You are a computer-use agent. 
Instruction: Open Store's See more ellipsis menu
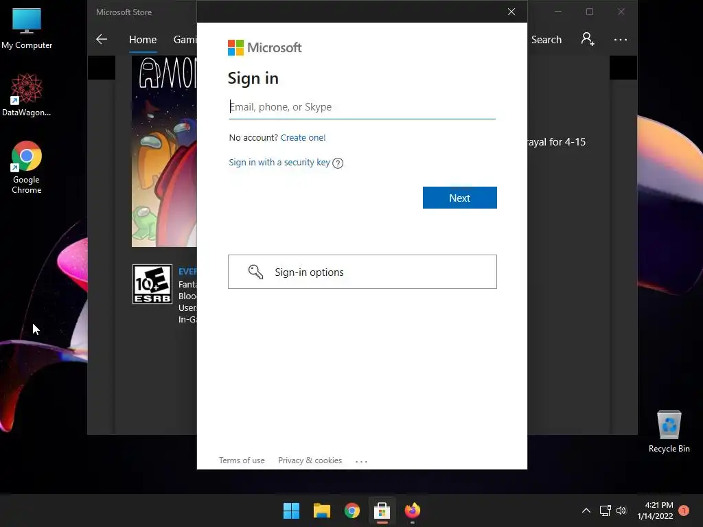click(621, 39)
